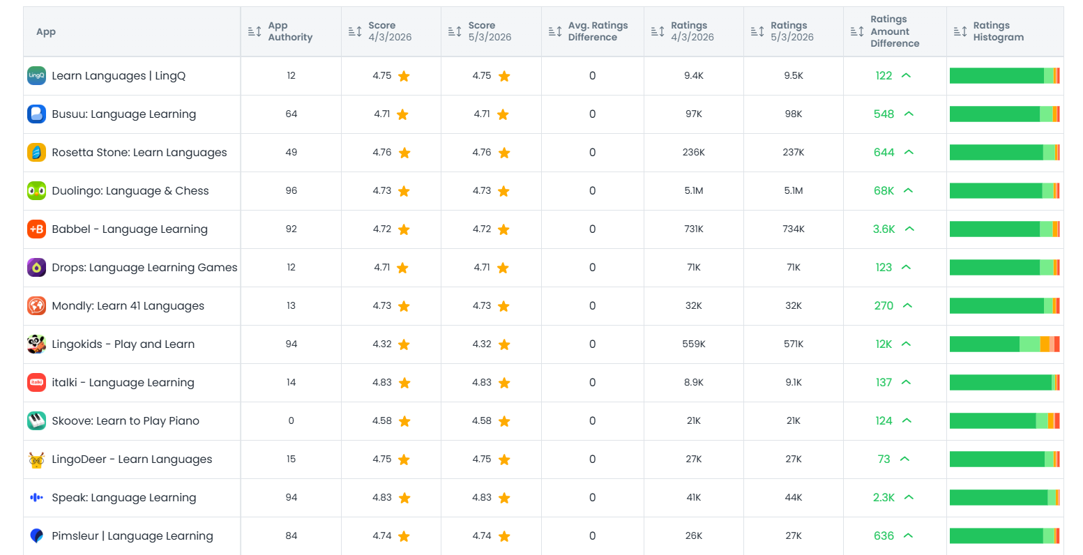
Task: Sort by Avg. Ratings Difference column
Action: pos(555,31)
